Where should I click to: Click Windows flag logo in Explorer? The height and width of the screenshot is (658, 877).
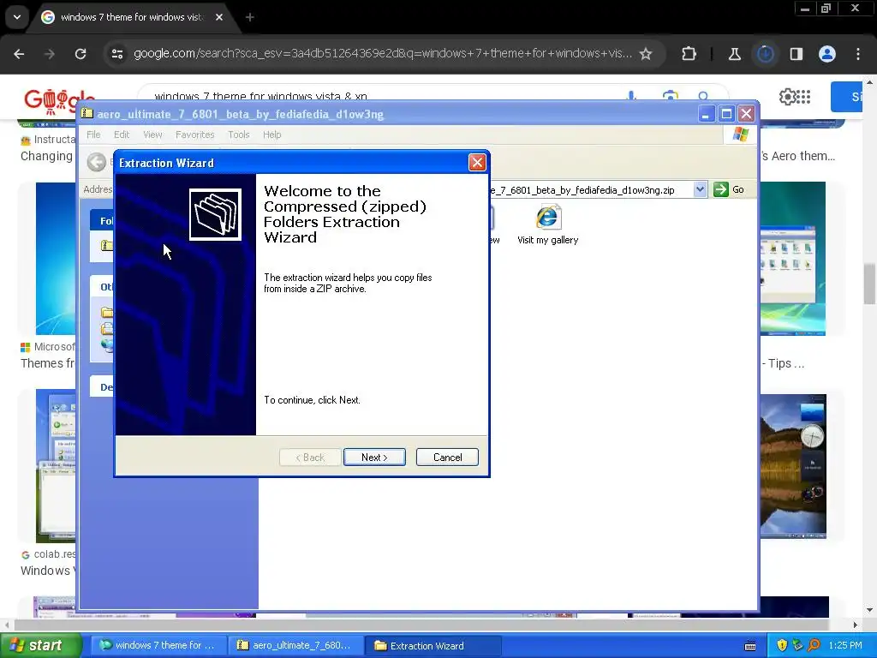741,135
